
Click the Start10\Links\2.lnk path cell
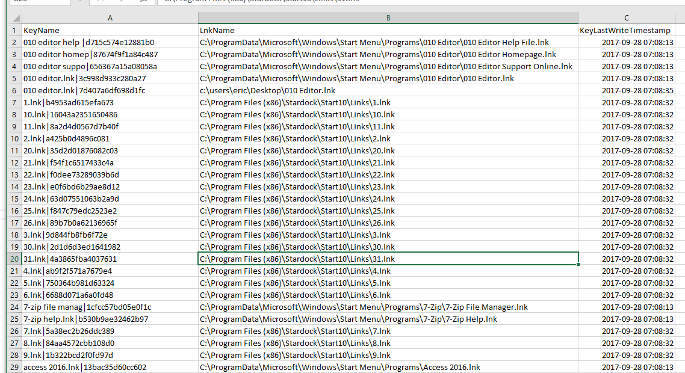pos(388,138)
